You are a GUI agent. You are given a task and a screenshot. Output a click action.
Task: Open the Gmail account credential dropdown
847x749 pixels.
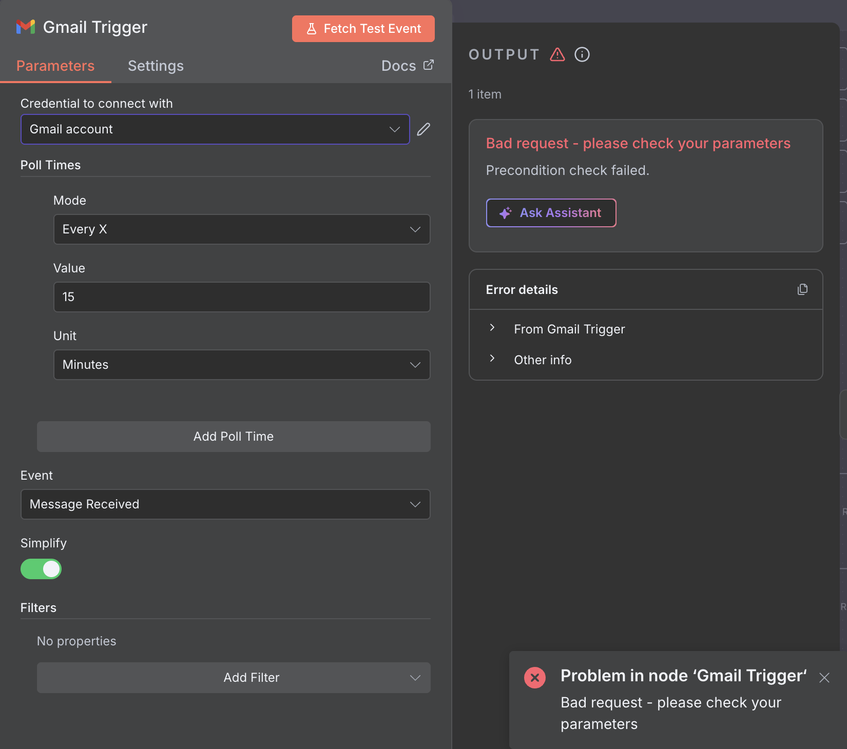[215, 129]
